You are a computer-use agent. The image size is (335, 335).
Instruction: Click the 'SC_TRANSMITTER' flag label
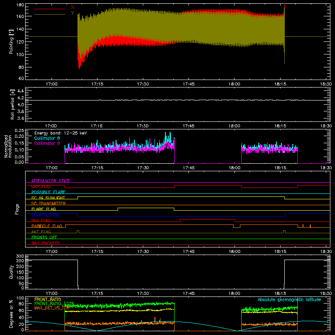[x=49, y=204]
